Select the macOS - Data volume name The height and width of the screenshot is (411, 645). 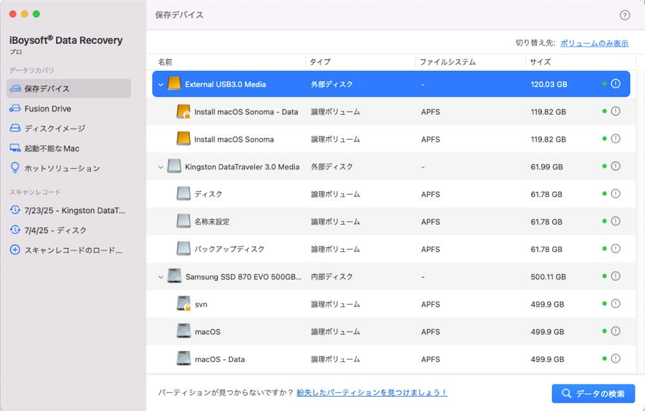click(220, 359)
